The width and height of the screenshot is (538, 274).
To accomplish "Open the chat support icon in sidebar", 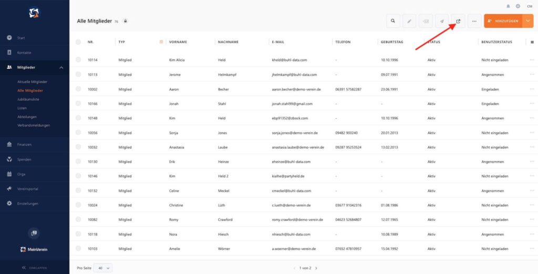I will [x=34, y=233].
